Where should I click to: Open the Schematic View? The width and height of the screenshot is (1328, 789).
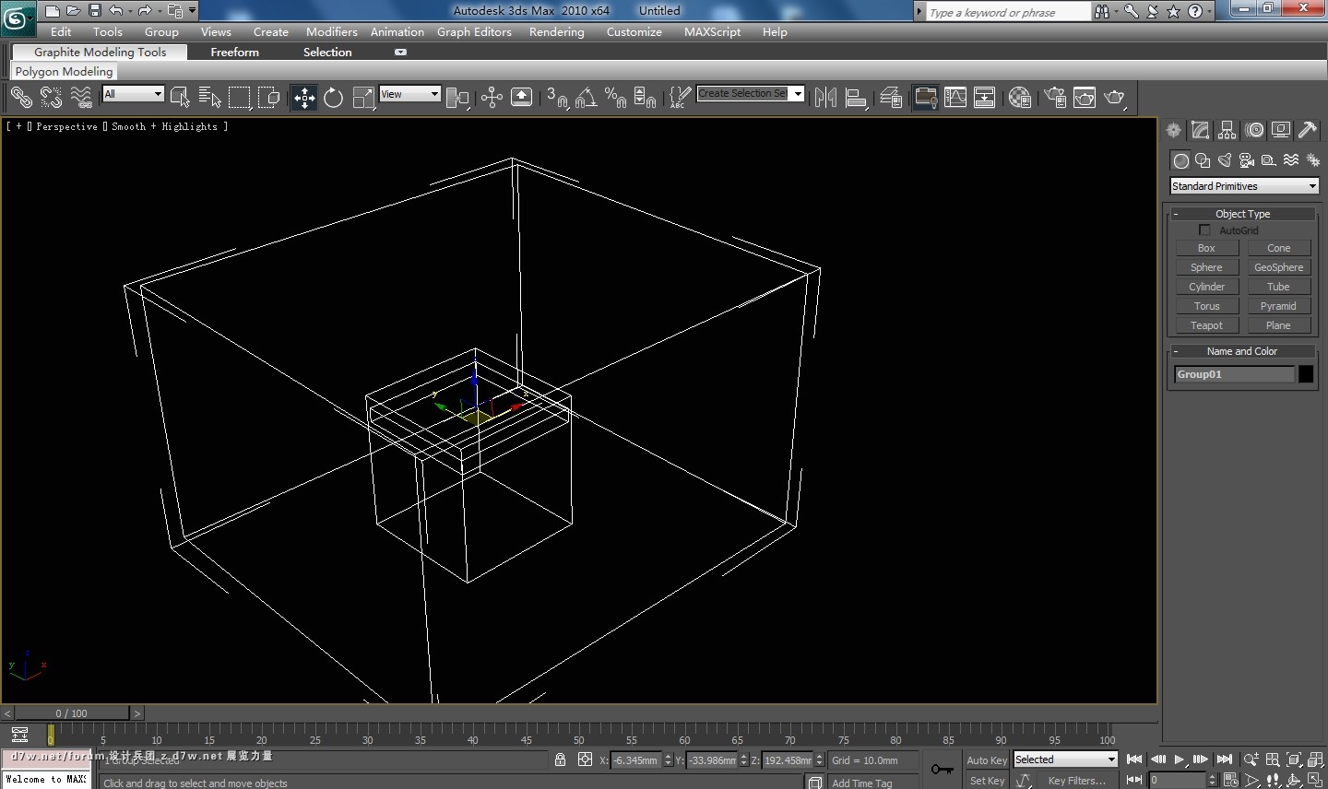pos(985,97)
